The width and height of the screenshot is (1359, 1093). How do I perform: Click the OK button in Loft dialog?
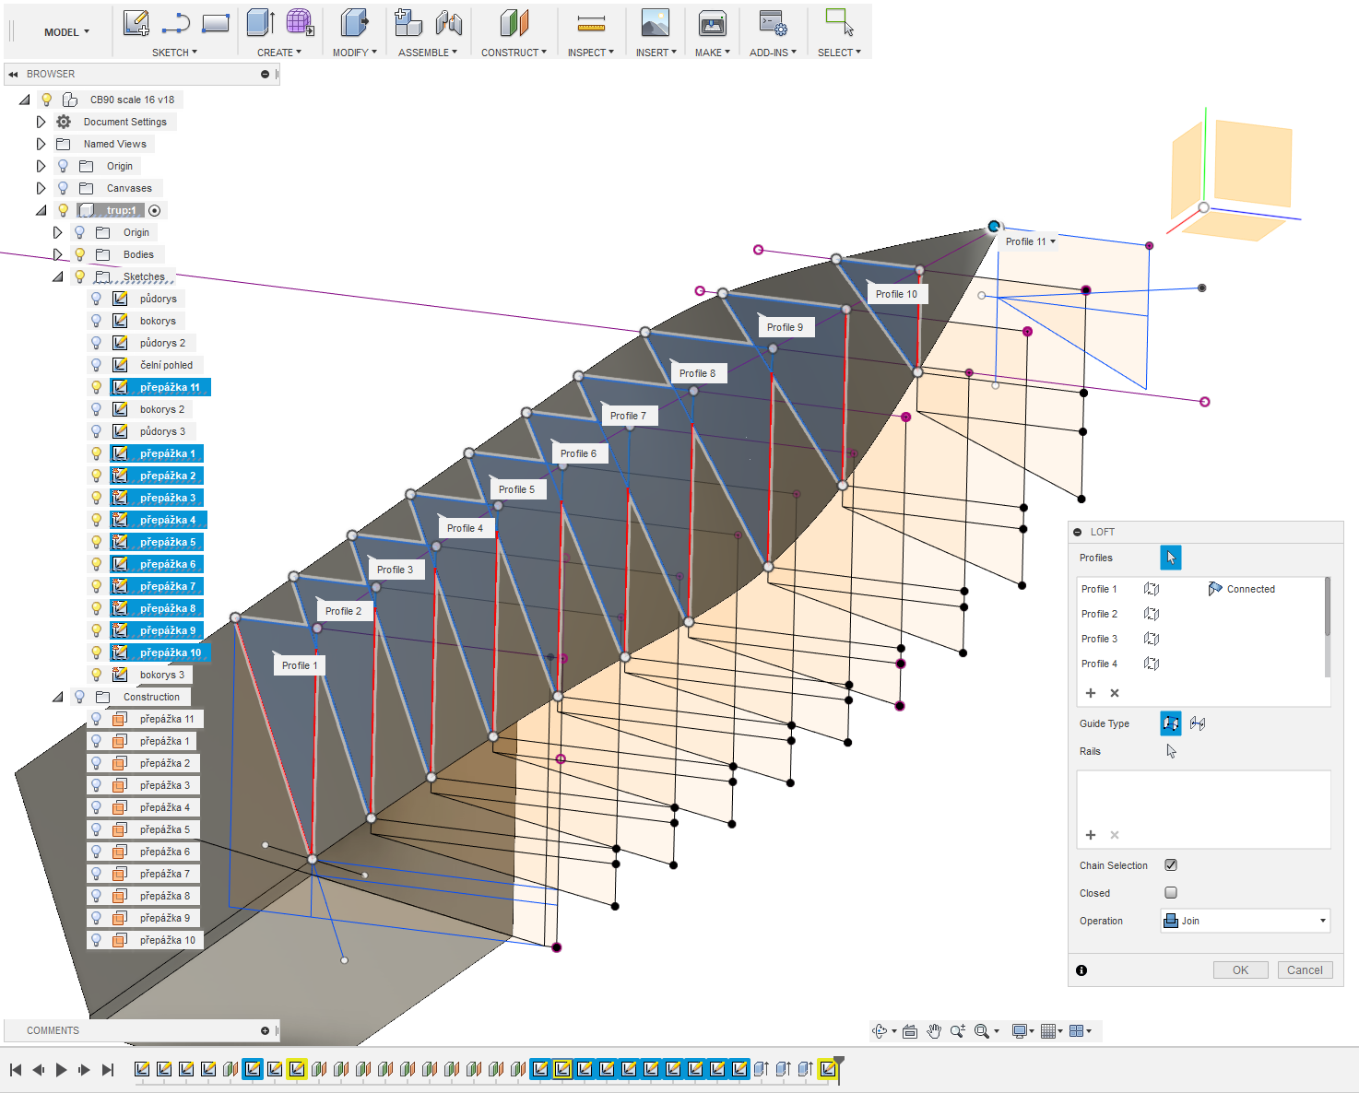[1240, 970]
